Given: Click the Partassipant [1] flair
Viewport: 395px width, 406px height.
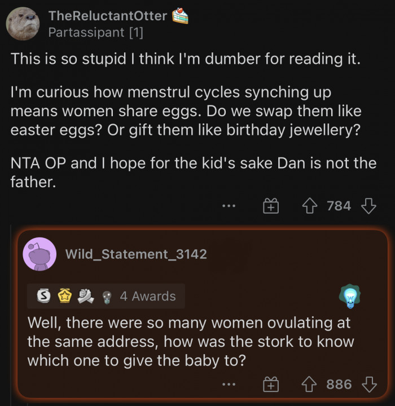Looking at the screenshot, I should pyautogui.click(x=95, y=33).
